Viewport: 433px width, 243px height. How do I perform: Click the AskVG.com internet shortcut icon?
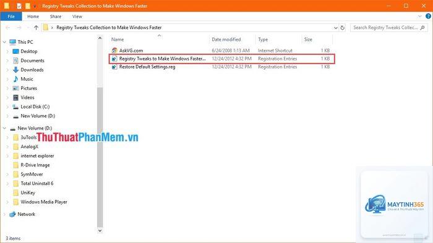tap(114, 51)
